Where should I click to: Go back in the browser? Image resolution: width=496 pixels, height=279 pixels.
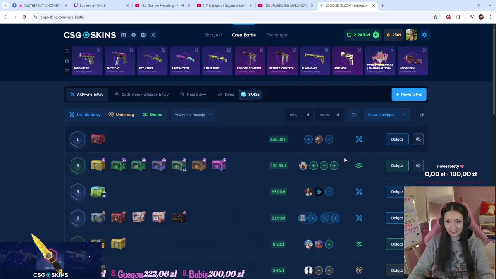5,17
